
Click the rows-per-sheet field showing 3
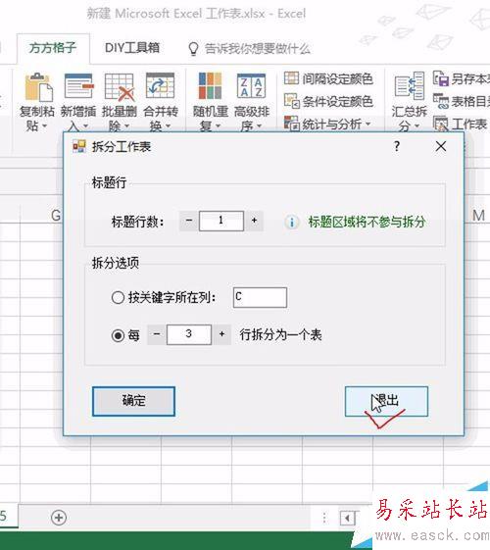pos(189,334)
